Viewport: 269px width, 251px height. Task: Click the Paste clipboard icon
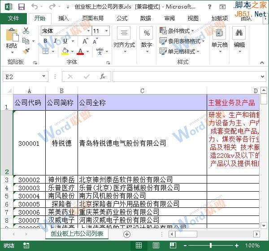pos(12,35)
